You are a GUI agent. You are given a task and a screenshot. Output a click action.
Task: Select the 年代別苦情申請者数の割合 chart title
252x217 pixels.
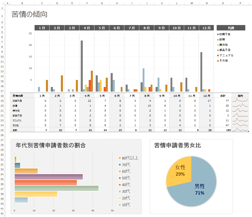(51, 145)
